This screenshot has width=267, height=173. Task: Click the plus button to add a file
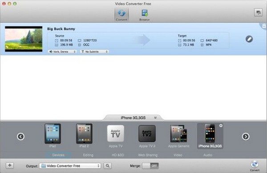click(x=10, y=165)
